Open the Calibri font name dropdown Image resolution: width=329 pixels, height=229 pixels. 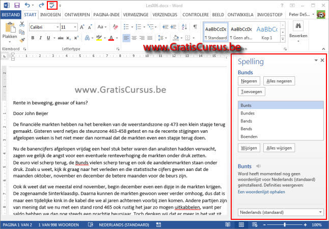tap(58, 27)
